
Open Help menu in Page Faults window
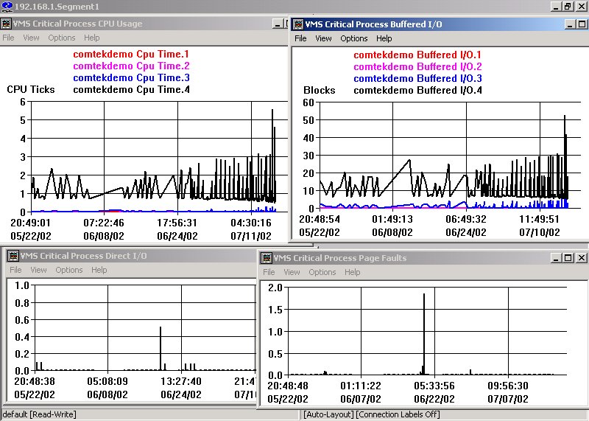(353, 272)
